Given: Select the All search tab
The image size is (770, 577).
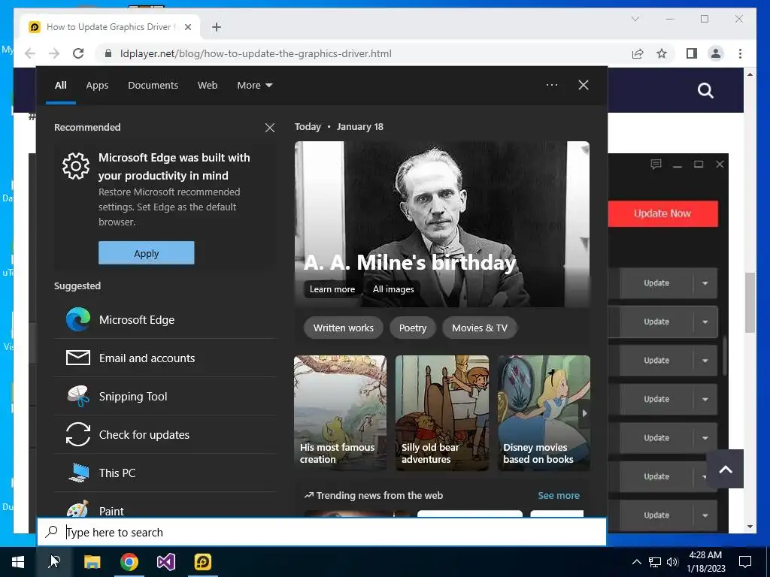Looking at the screenshot, I should (60, 86).
